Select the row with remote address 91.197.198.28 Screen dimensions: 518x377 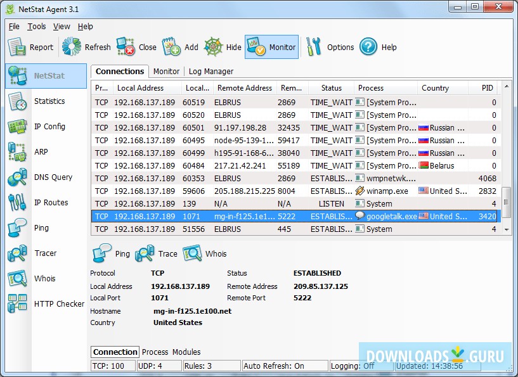(296, 128)
